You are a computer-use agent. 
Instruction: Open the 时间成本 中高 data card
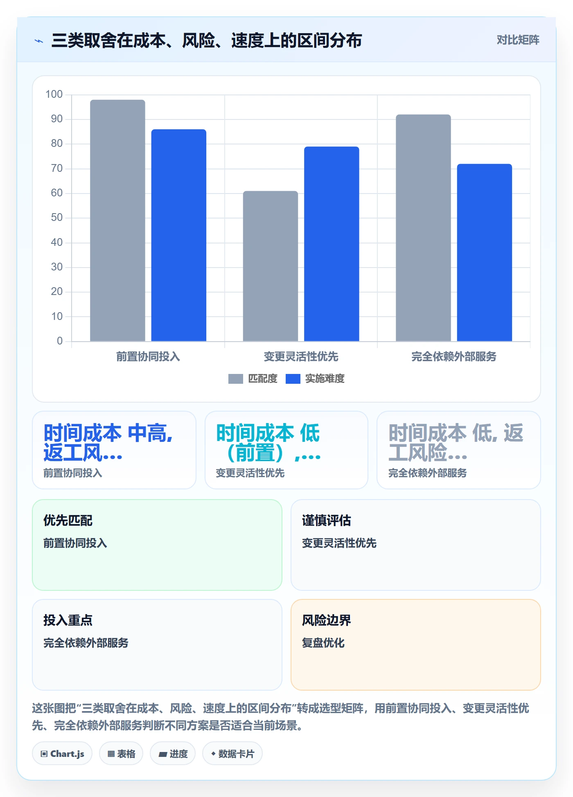114,450
